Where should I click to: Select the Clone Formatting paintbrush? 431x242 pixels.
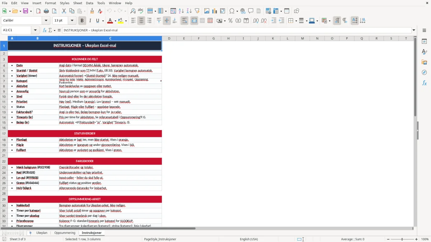coord(92,11)
